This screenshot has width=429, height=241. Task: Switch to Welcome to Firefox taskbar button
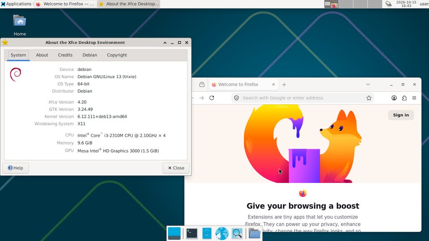point(66,4)
